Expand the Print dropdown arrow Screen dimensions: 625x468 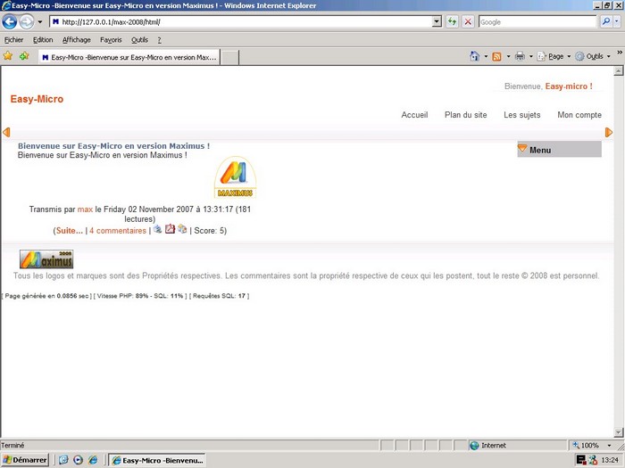(x=531, y=56)
